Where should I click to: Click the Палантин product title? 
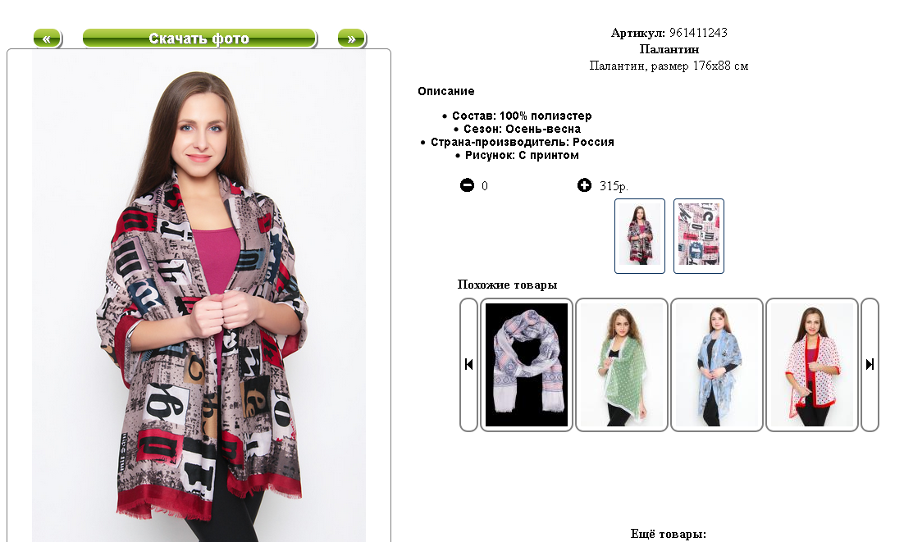tap(669, 49)
